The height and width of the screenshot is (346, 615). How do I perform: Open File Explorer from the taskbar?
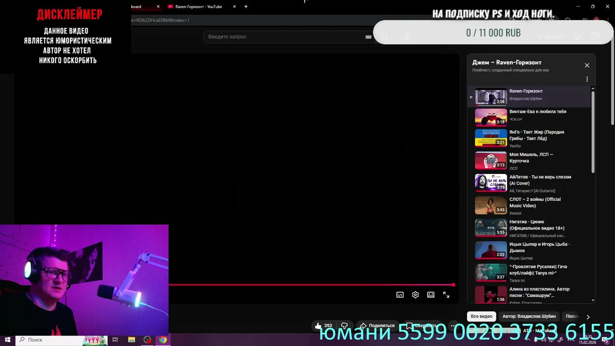[131, 340]
